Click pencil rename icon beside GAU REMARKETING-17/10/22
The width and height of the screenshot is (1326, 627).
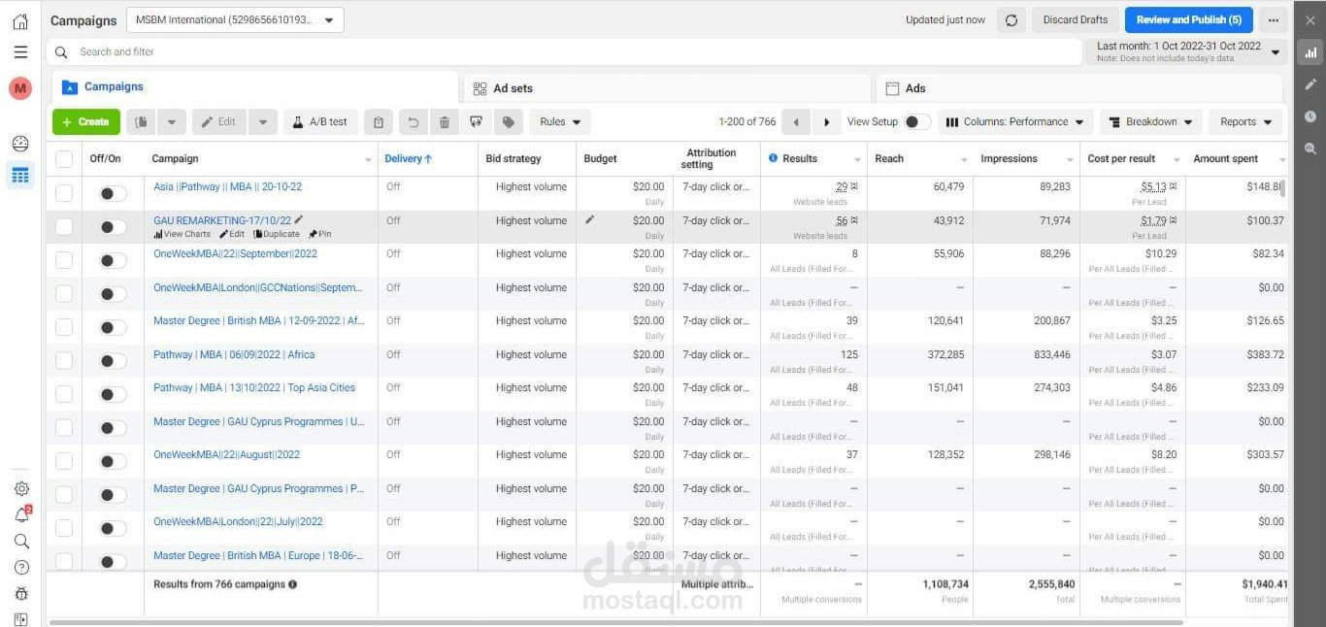(299, 220)
